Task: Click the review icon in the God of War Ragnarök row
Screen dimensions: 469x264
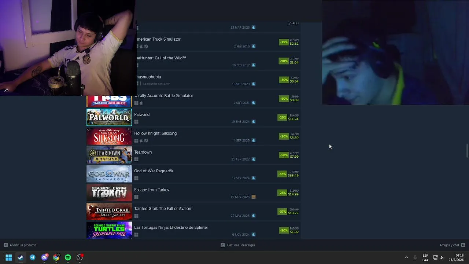Action: 254,178
